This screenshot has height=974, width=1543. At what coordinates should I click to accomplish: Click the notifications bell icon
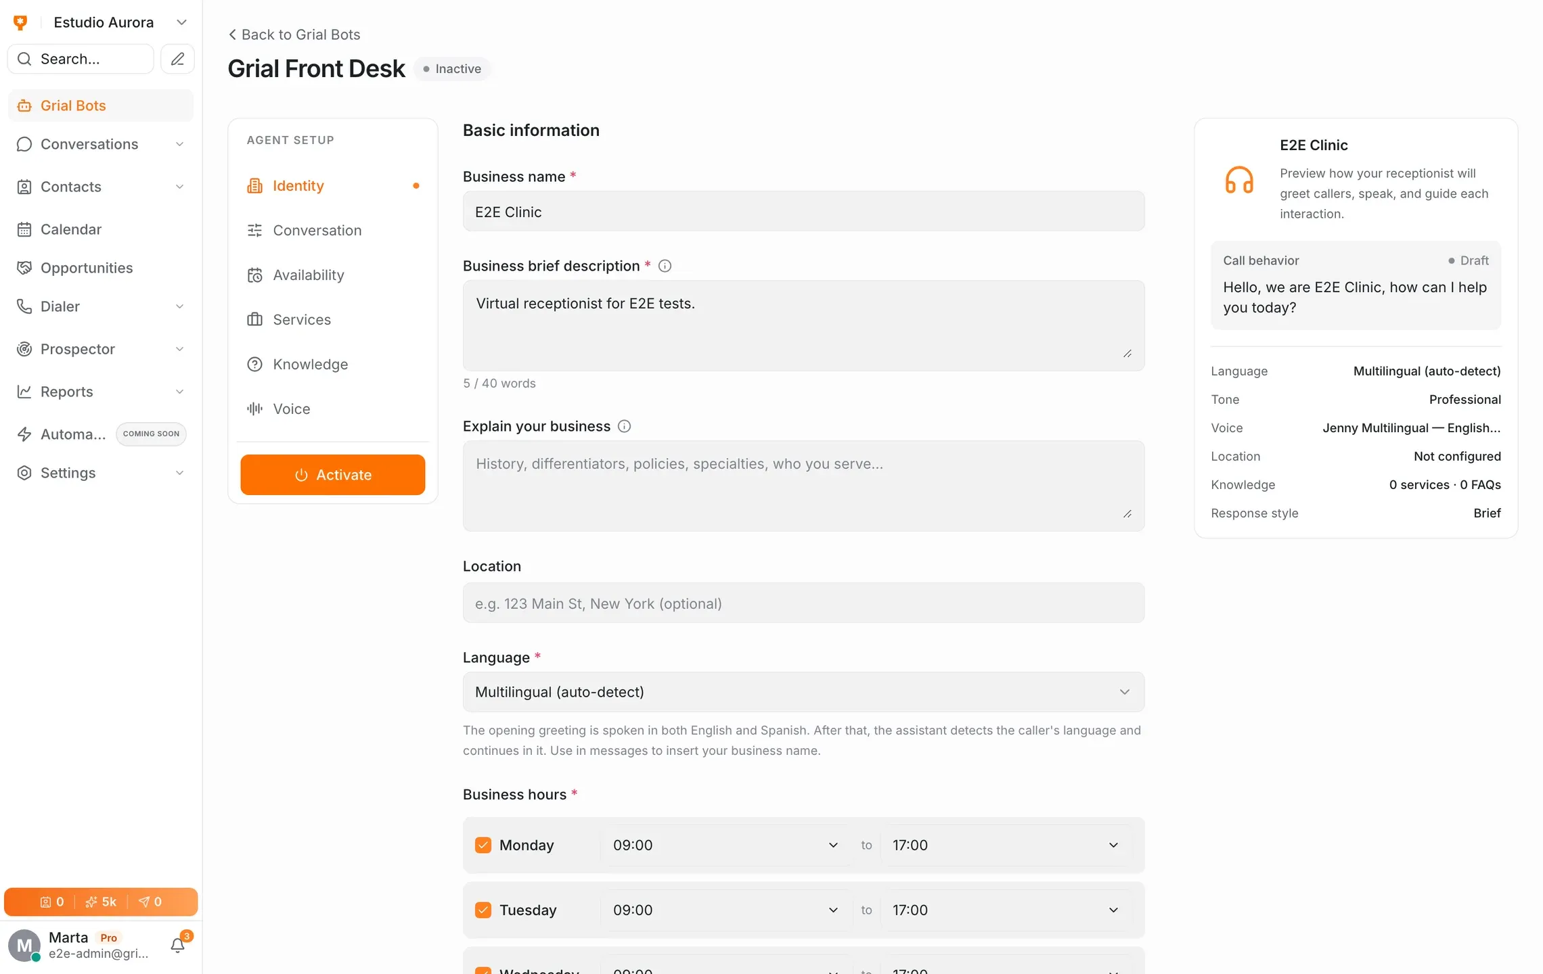point(178,945)
